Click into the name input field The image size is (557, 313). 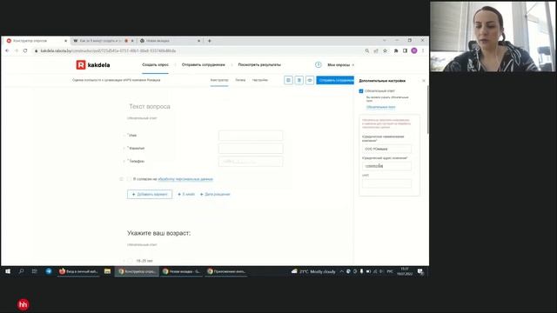coord(251,136)
